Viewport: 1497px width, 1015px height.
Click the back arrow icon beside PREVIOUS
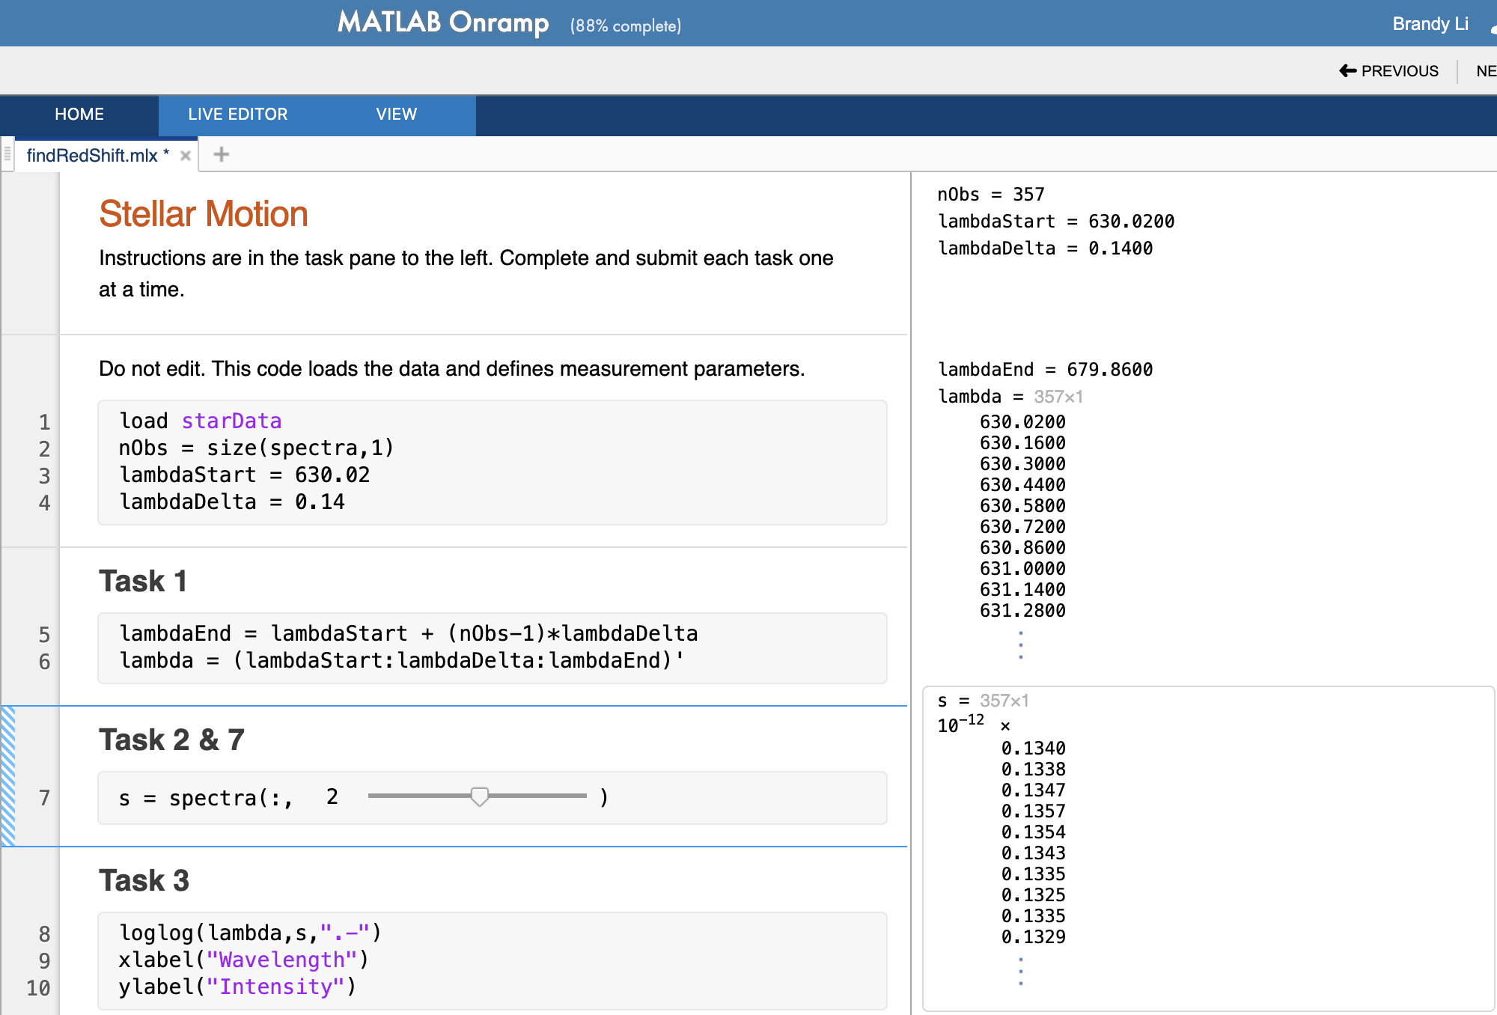coord(1347,70)
